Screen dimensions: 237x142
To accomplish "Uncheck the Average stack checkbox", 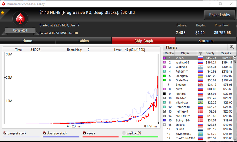I will click(x=45, y=133).
